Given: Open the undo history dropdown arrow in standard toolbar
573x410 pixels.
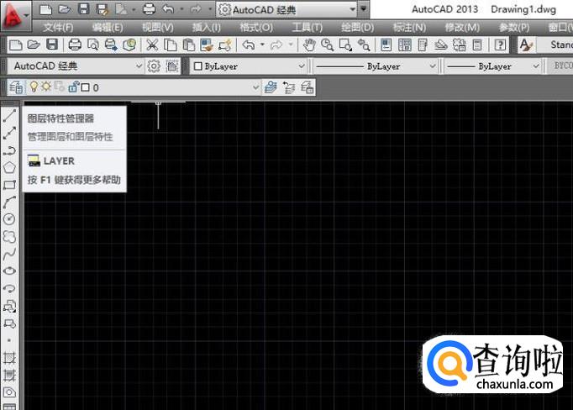Looking at the screenshot, I should (x=262, y=45).
